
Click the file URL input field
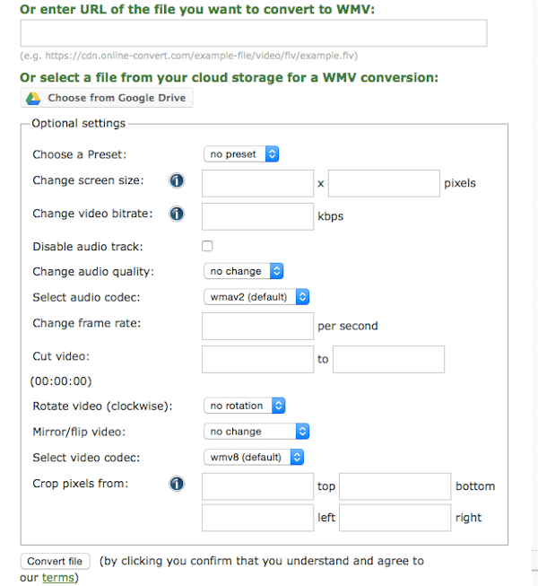(x=253, y=33)
